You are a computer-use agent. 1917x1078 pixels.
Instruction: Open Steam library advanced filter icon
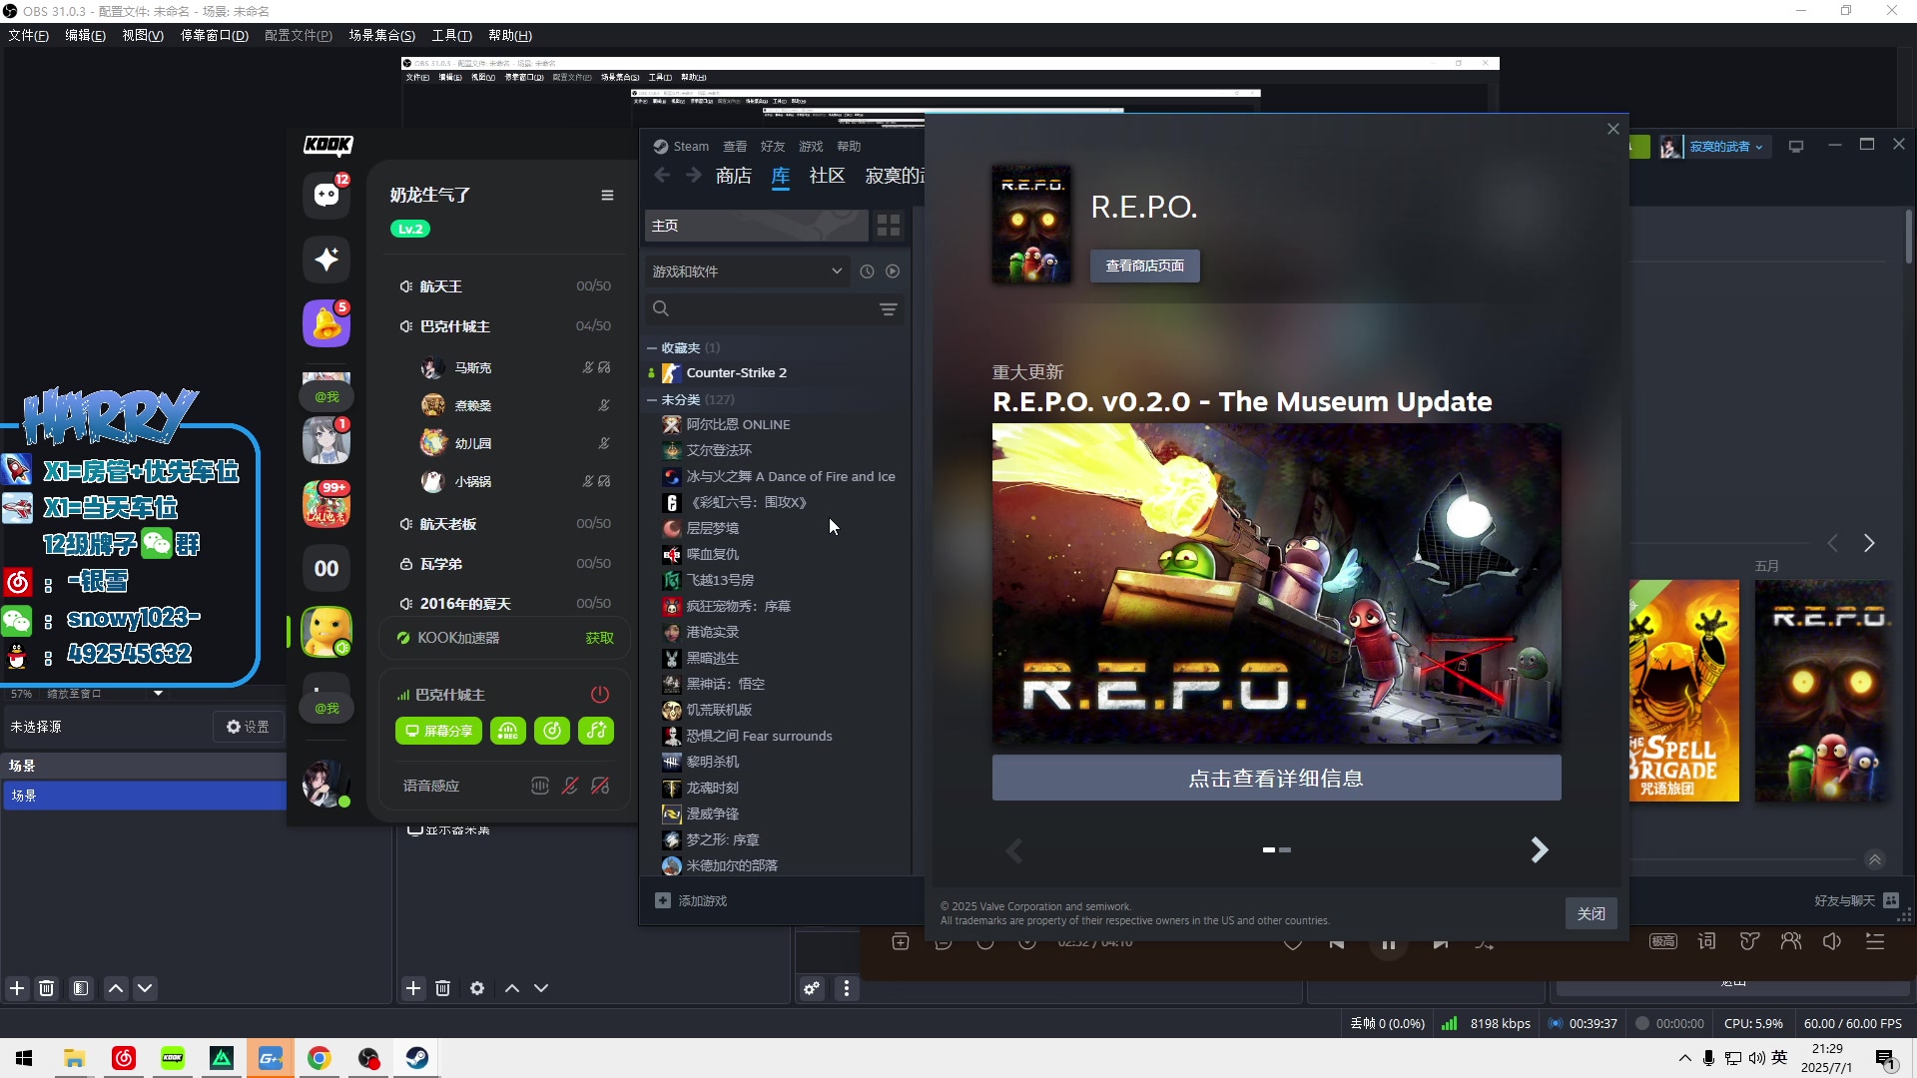coord(889,309)
